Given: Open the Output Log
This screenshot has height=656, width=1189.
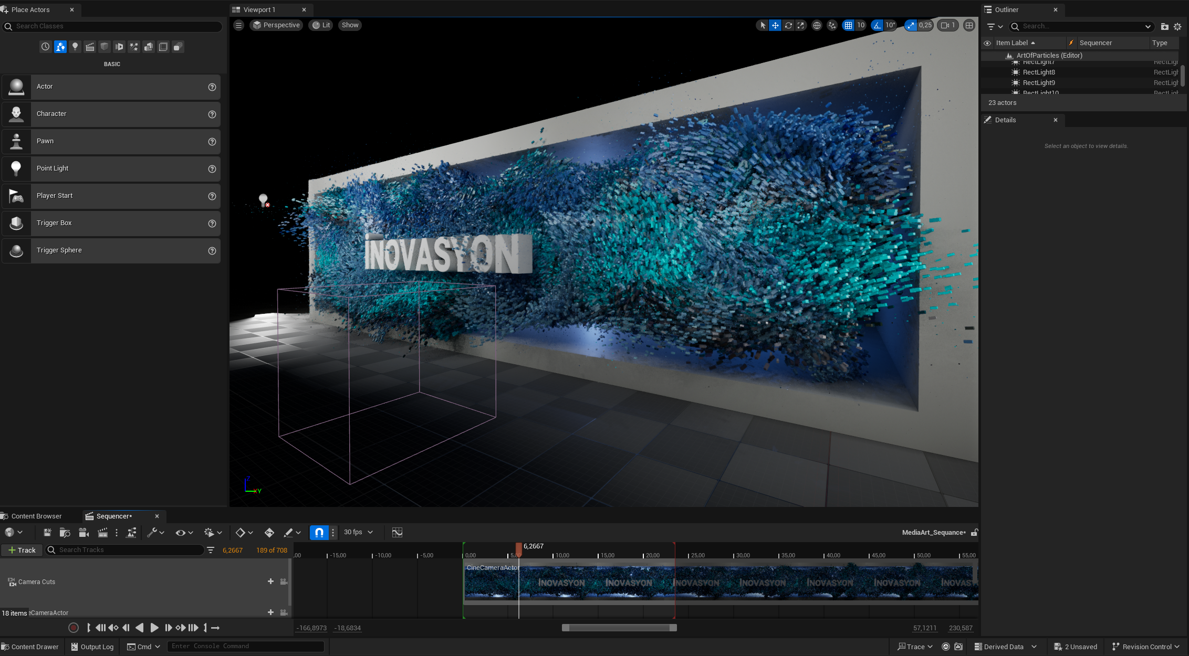Looking at the screenshot, I should click(92, 647).
